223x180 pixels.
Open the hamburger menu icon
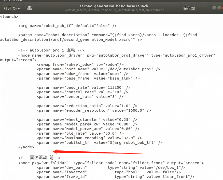pos(204,8)
